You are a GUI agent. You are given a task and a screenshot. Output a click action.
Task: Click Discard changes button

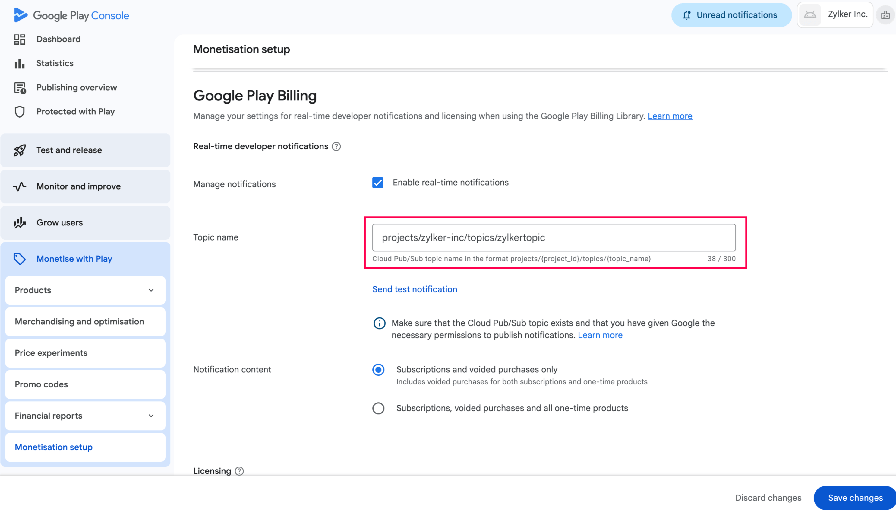point(768,498)
